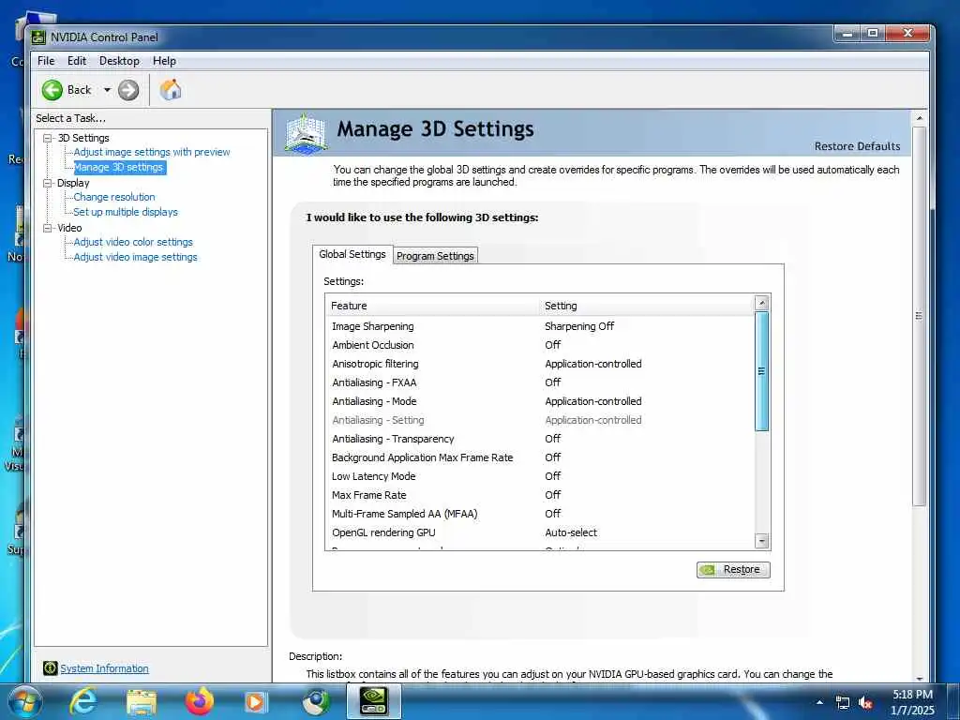Select Antialiasing - Transparency row
This screenshot has width=960, height=720.
coord(540,439)
